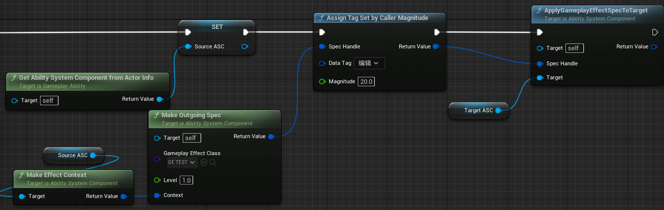The width and height of the screenshot is (664, 210).
Task: Click ApplyGameplayEffectSpecToTarget's output execution pin
Action: [x=655, y=32]
